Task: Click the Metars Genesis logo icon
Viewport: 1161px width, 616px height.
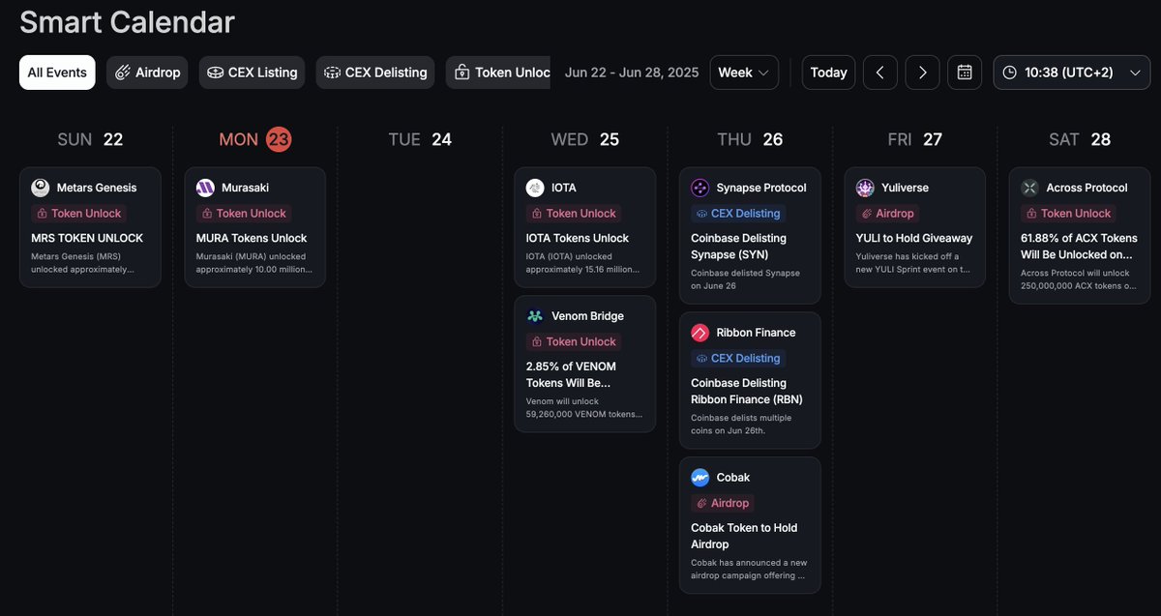Action: (x=41, y=188)
